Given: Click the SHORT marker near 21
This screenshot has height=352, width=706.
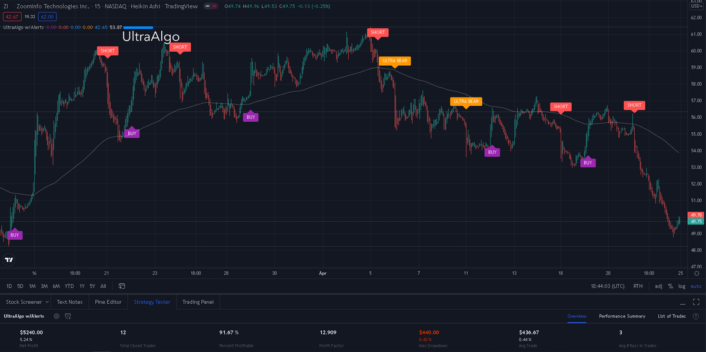Looking at the screenshot, I should click(108, 51).
